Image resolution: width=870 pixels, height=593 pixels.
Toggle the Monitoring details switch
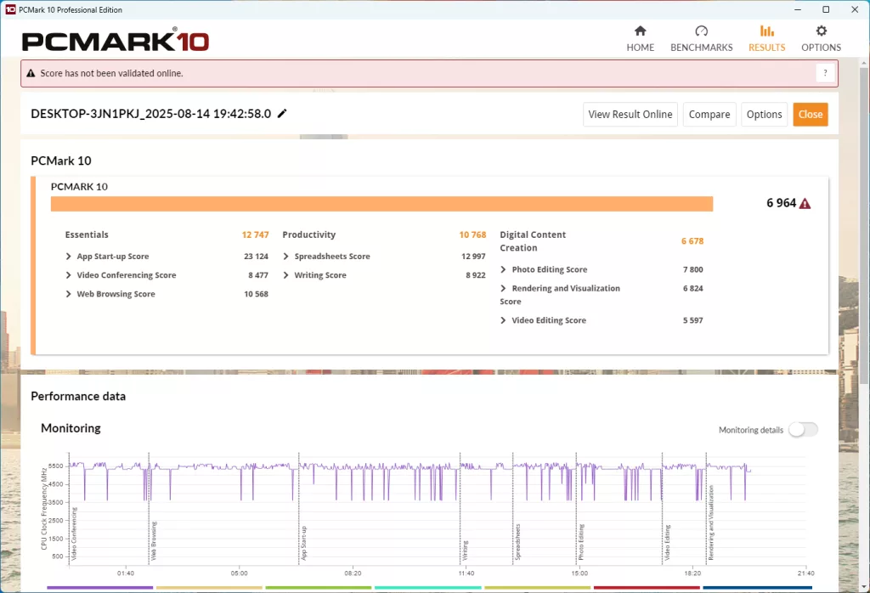coord(802,430)
